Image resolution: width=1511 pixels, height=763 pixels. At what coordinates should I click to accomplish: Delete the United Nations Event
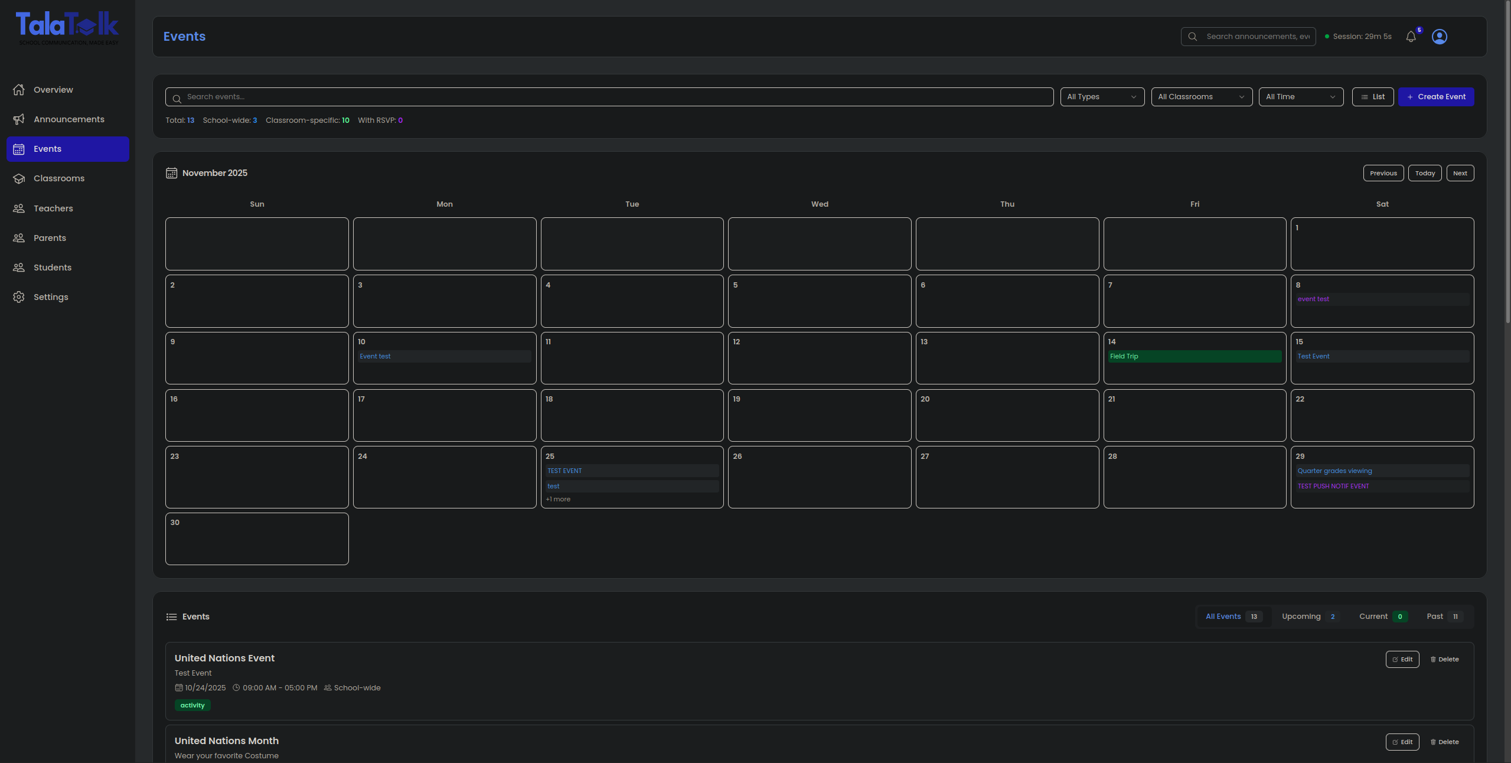pos(1444,660)
